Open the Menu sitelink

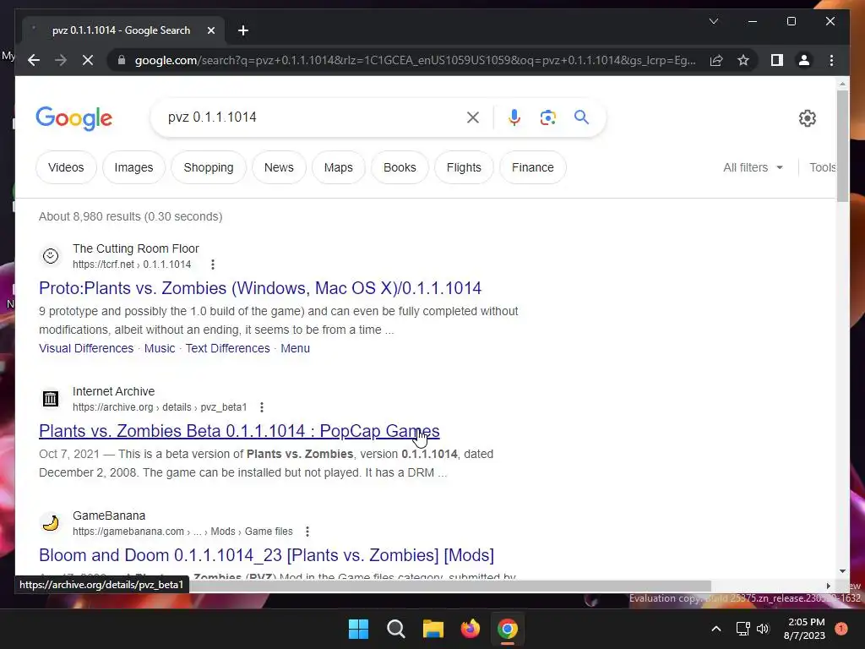coord(295,348)
